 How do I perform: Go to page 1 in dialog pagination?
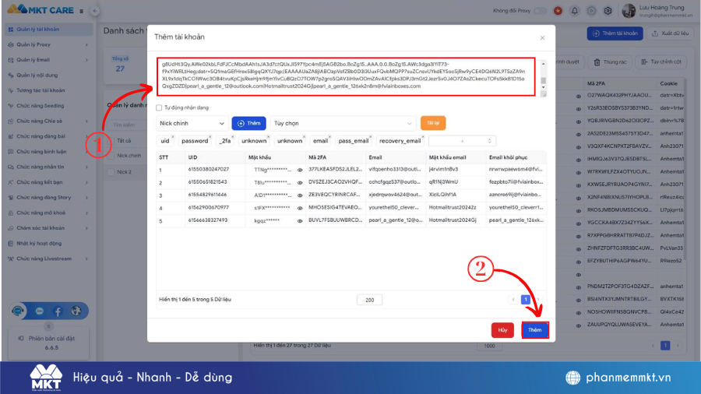pyautogui.click(x=526, y=300)
